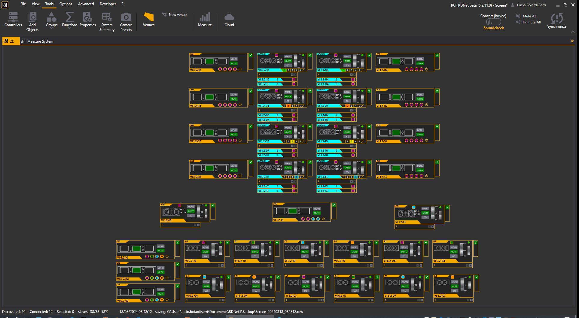The image size is (579, 318).
Task: Open the Advanced menu
Action: tap(86, 4)
